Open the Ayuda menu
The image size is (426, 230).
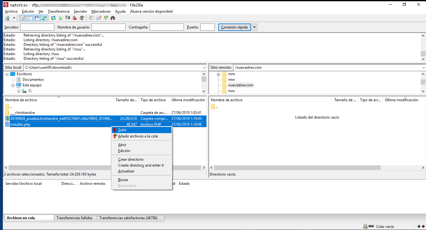coord(120,11)
